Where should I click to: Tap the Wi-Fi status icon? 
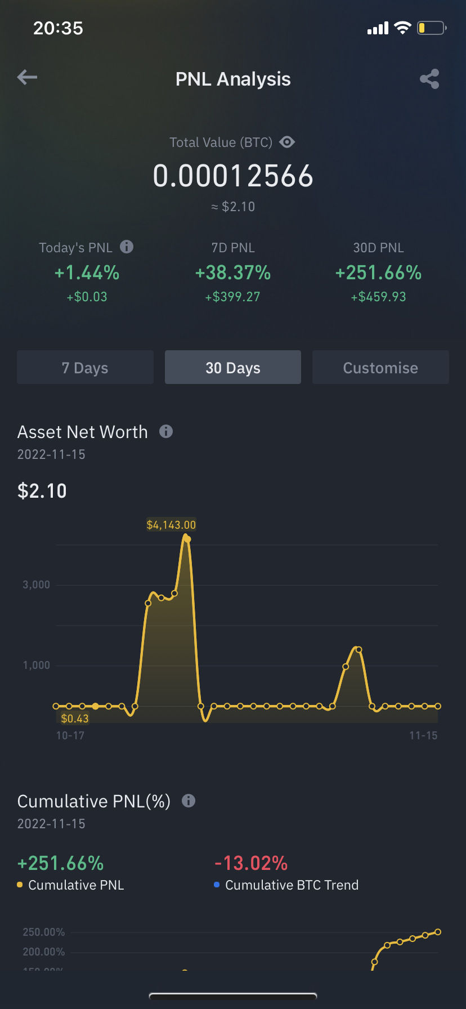point(402,28)
